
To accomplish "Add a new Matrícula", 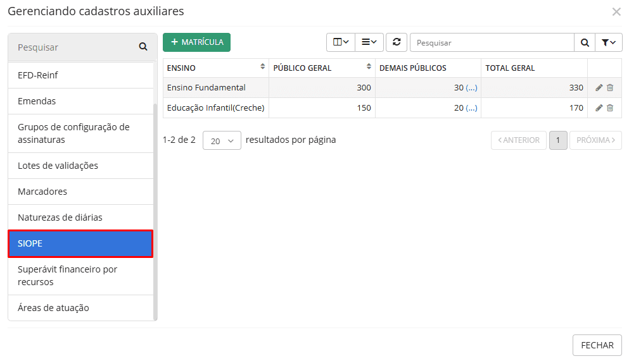I will [196, 42].
